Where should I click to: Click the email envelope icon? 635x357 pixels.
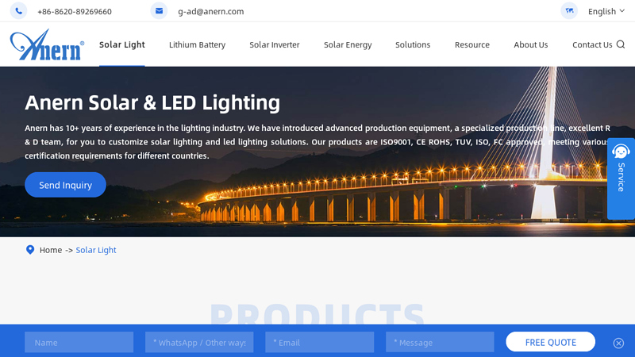click(x=160, y=11)
